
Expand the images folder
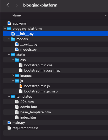[13, 75]
